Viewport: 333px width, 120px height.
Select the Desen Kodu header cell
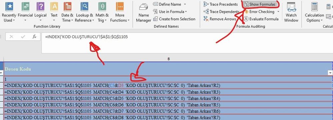point(168,69)
